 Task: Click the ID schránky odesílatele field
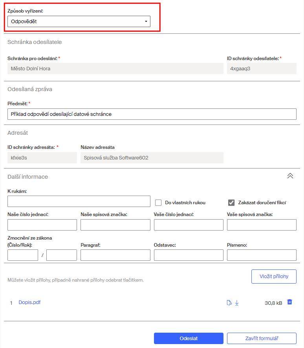[262, 69]
